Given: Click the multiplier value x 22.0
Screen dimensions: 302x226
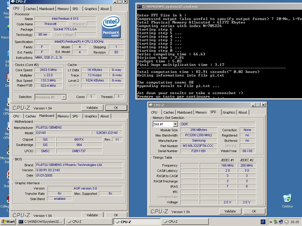Looking at the screenshot, I should click(48, 75).
